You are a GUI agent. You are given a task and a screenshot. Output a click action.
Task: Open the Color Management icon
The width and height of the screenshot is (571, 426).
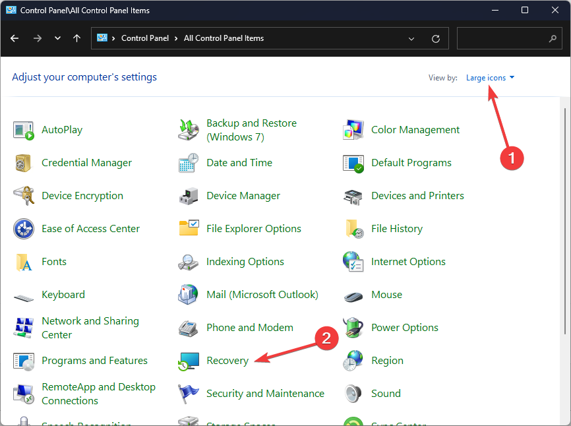pos(353,130)
